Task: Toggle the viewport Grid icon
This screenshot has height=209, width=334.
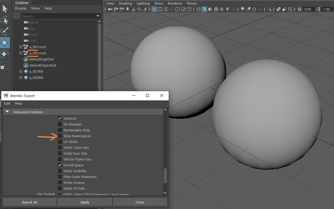Action: 154,9
